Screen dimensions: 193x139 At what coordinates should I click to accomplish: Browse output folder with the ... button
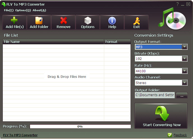pos(182,95)
